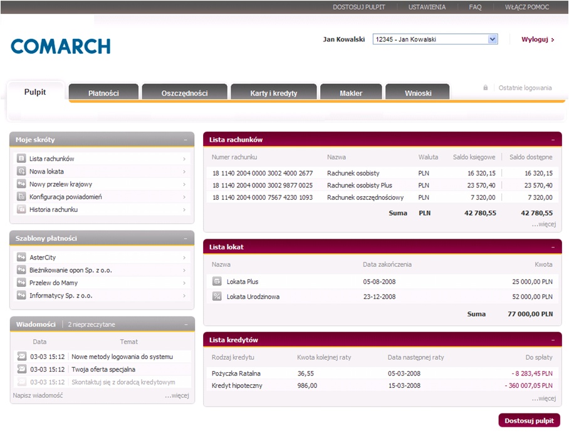Open the Nowe metody logowania do systemu message

click(x=122, y=357)
